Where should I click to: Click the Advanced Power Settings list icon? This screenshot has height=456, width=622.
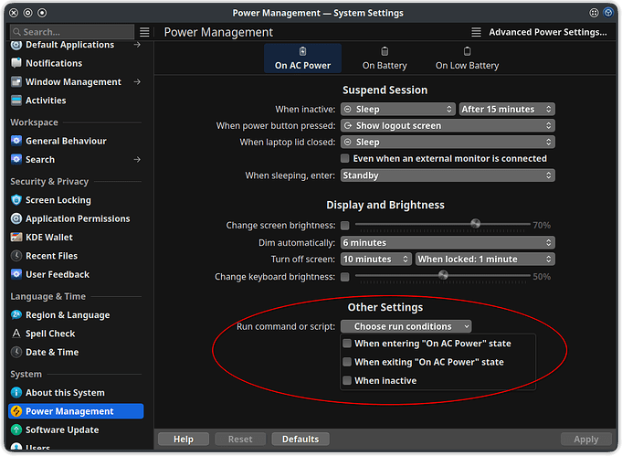[x=477, y=32]
